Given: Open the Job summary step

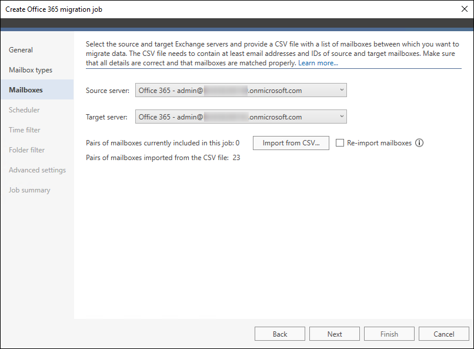Looking at the screenshot, I should (x=29, y=190).
